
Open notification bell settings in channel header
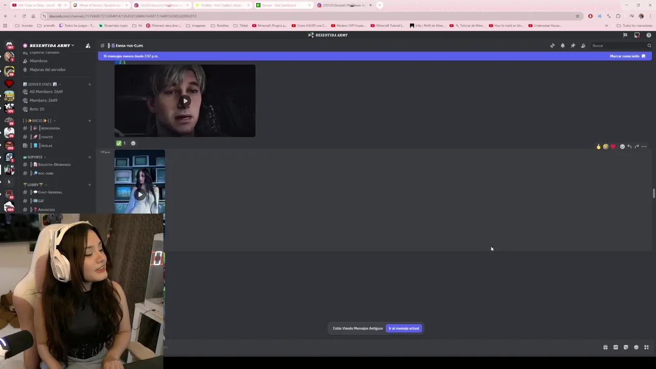pyautogui.click(x=563, y=46)
